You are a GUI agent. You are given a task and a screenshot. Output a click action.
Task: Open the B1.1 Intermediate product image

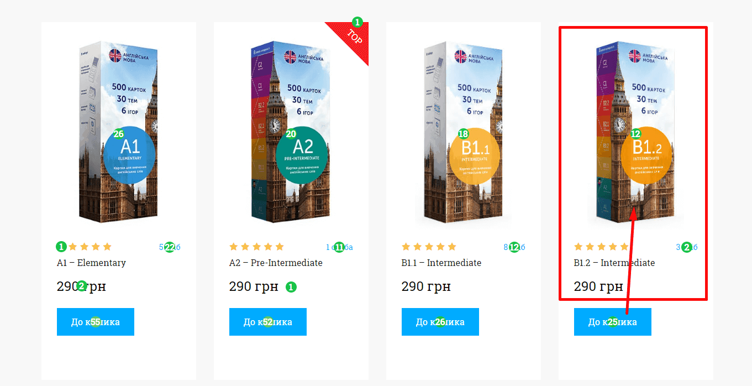click(463, 132)
